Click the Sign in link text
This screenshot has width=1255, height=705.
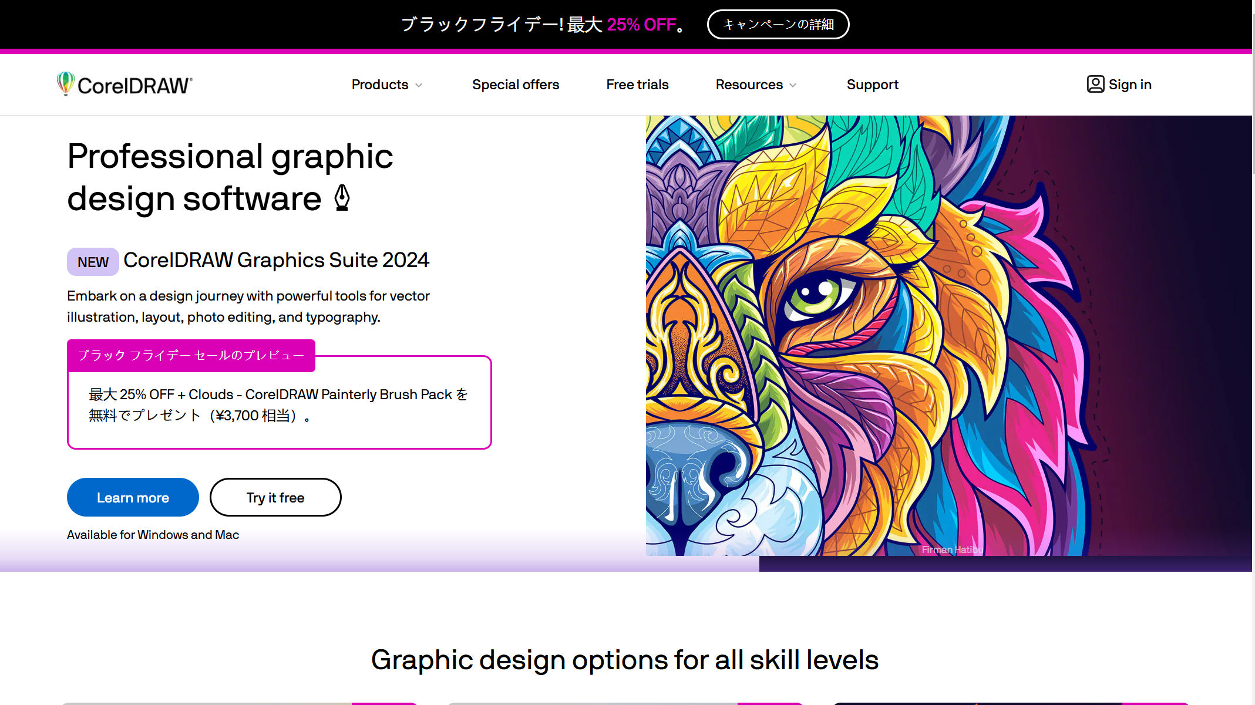click(x=1130, y=85)
